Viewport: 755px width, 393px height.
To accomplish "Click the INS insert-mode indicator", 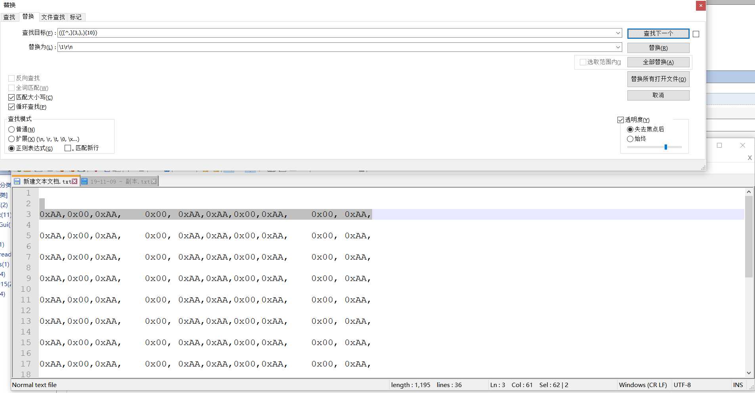I will [738, 385].
